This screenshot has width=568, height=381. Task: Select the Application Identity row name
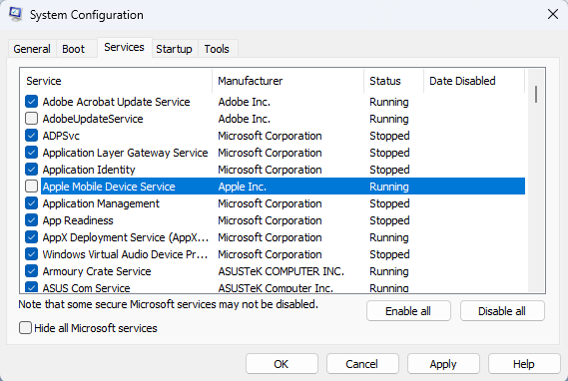click(x=89, y=170)
